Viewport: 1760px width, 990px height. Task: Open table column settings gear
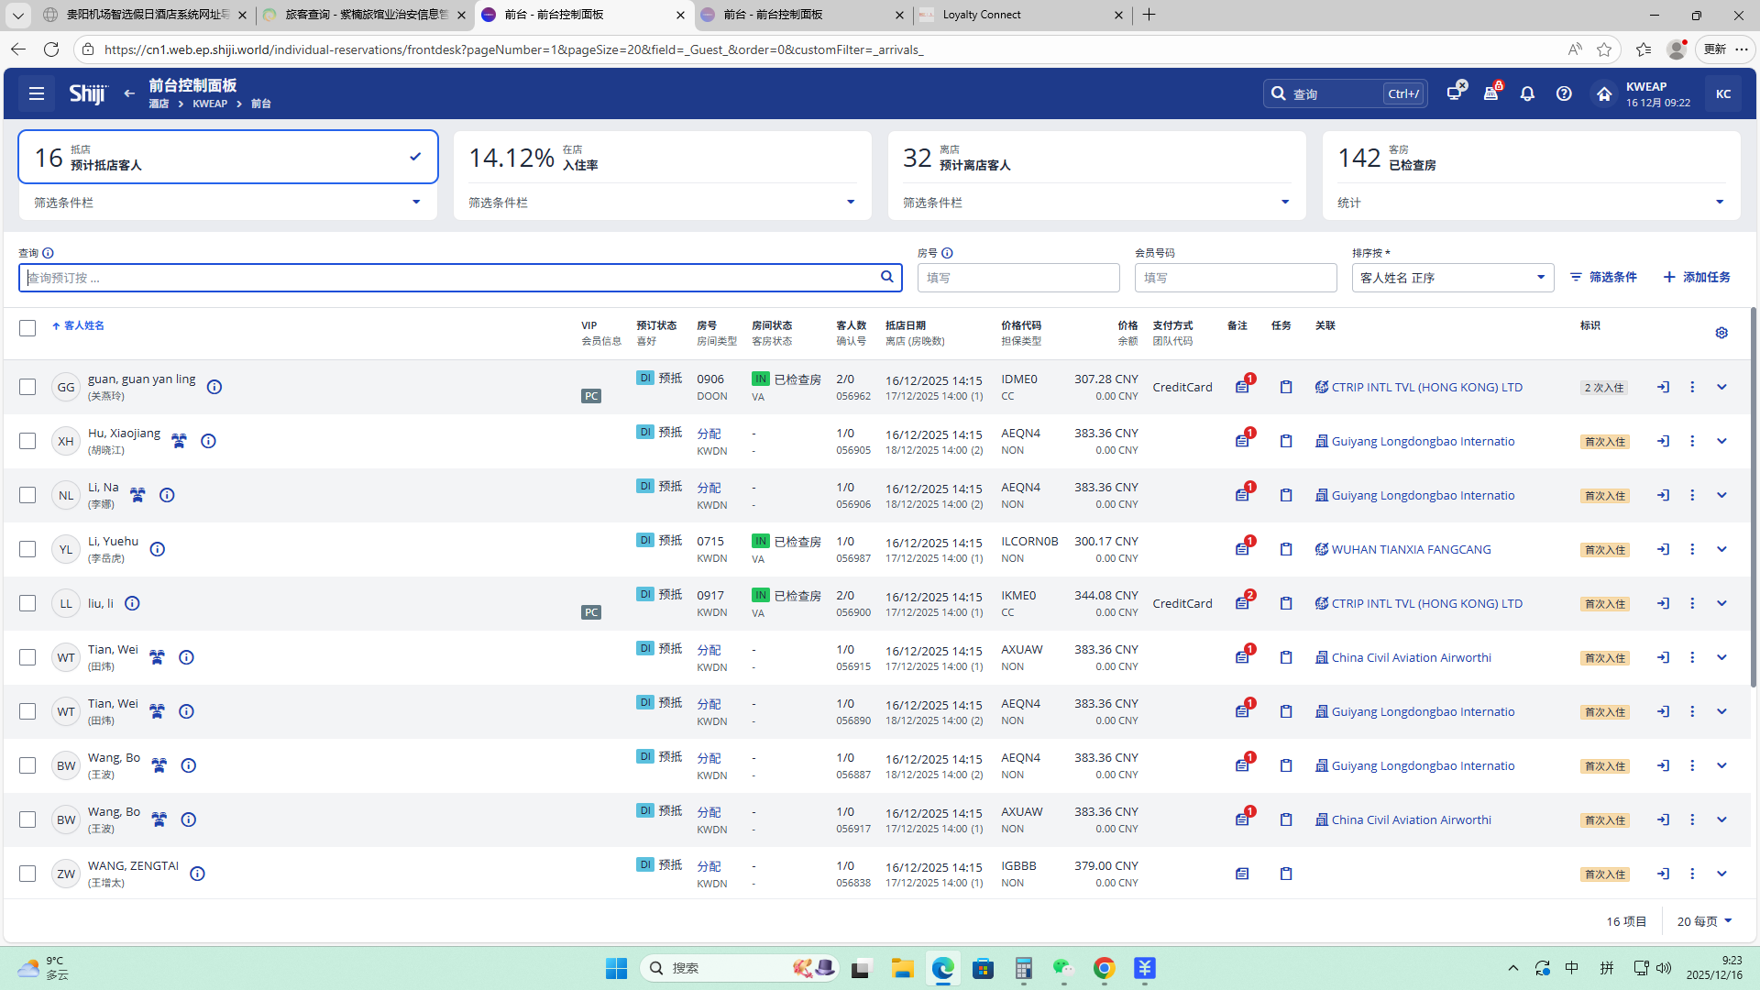coord(1721,333)
